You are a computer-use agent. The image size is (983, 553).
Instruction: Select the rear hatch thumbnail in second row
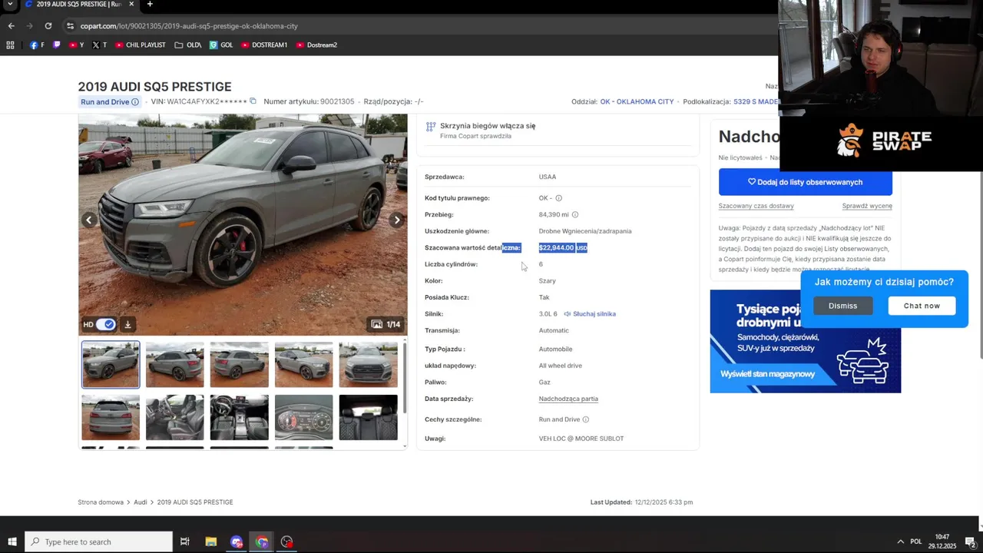111,417
